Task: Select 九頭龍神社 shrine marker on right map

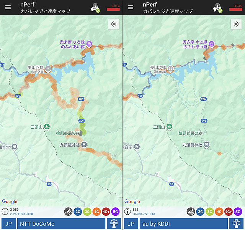Action: tap(207, 144)
